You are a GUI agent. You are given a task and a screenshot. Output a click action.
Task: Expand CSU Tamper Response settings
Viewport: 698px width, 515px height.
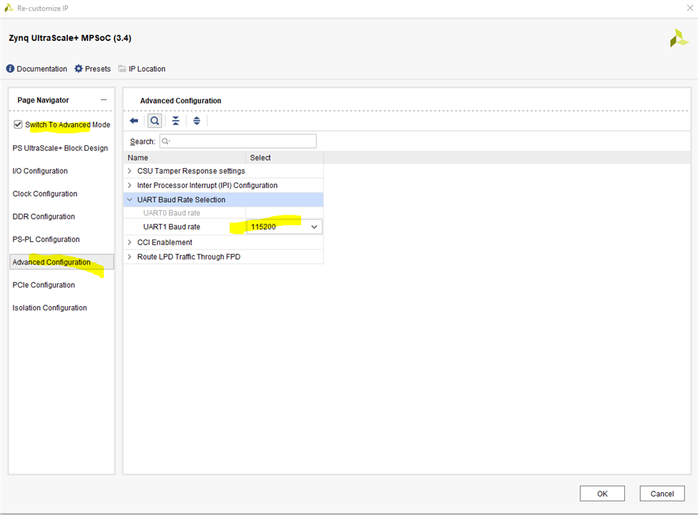[x=129, y=171]
